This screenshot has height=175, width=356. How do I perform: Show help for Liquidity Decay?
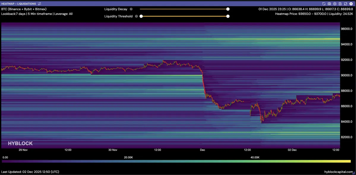point(131,9)
